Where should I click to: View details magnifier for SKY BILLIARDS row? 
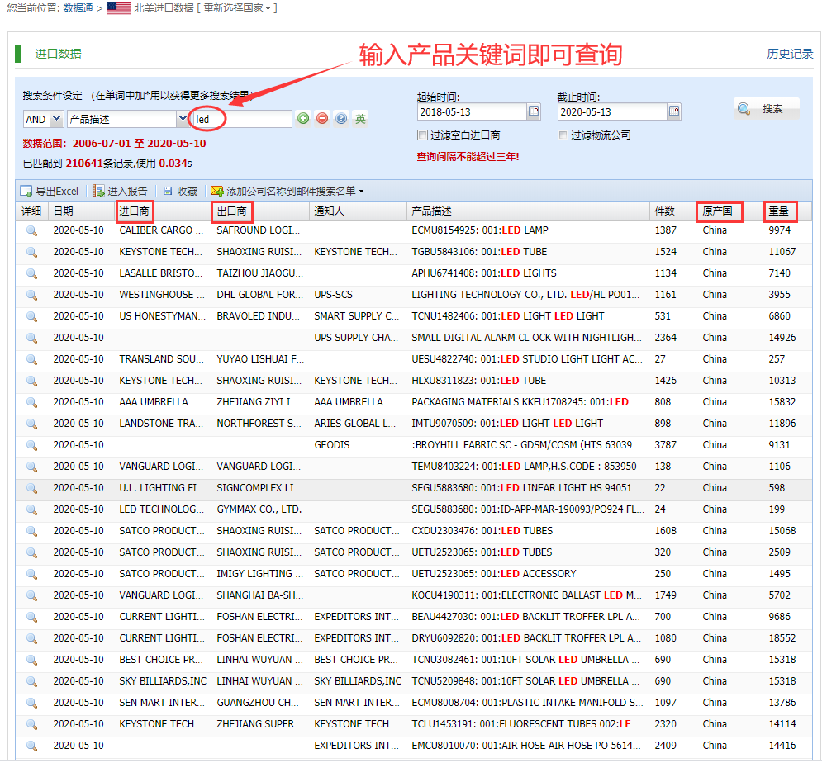click(x=32, y=682)
